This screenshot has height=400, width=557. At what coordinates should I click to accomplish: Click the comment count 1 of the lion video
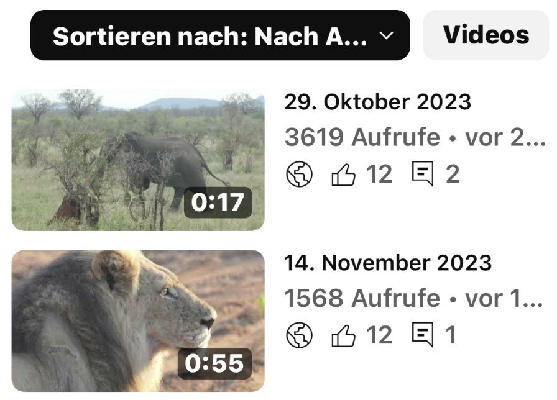click(451, 335)
